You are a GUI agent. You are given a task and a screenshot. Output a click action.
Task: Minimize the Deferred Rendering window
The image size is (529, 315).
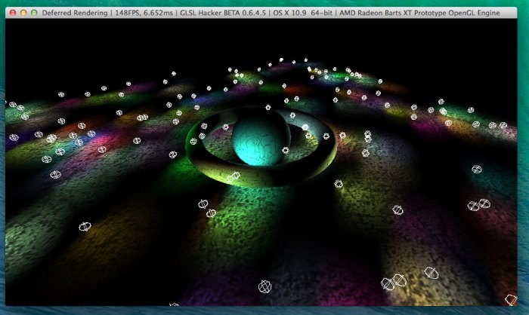(x=23, y=13)
